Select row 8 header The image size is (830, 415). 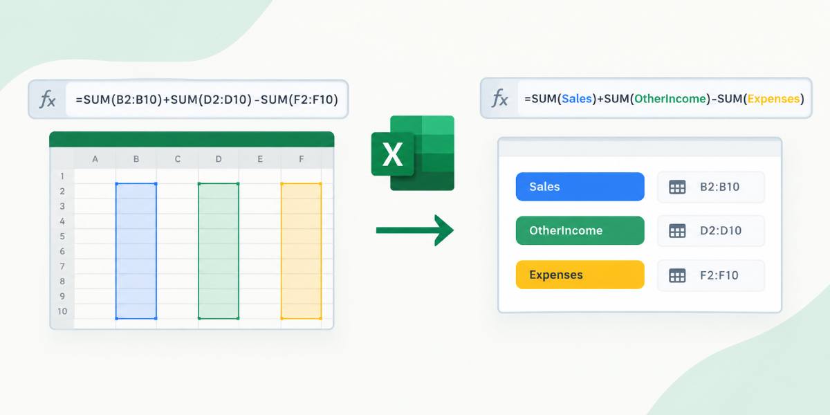point(62,282)
